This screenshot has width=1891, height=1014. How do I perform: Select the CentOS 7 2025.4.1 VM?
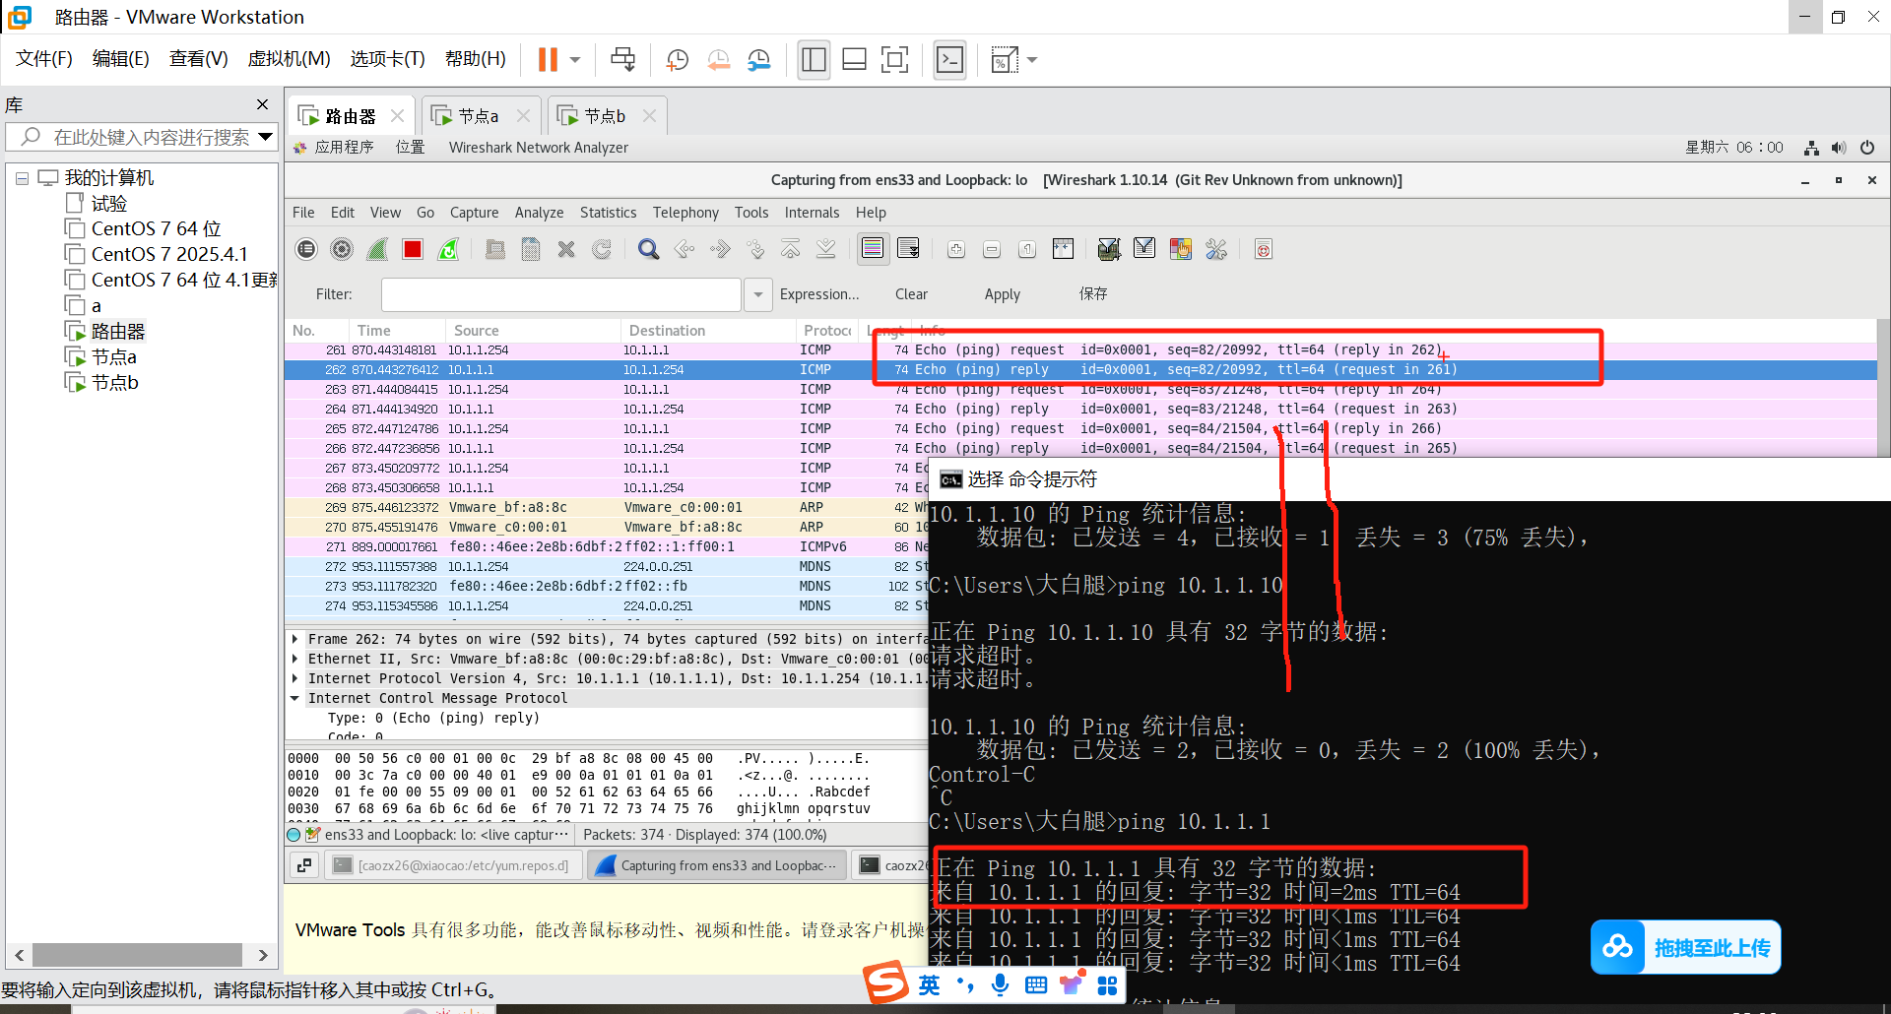click(x=169, y=254)
